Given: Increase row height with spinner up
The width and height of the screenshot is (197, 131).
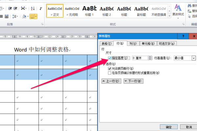Looking at the screenshot, I should (150, 57).
